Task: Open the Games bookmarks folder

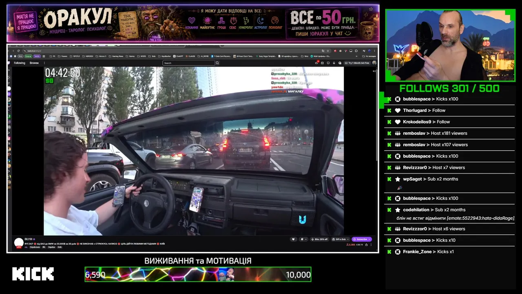Action: pos(130,56)
